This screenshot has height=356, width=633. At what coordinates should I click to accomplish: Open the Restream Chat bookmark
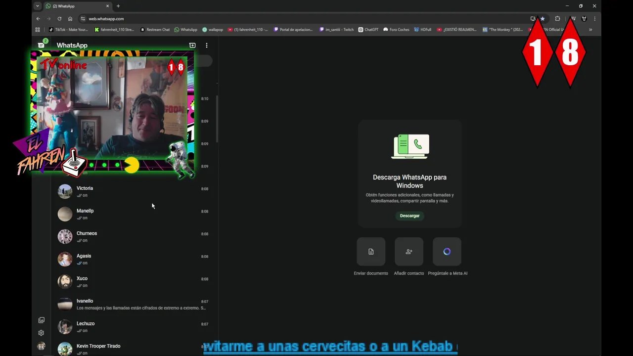point(155,30)
